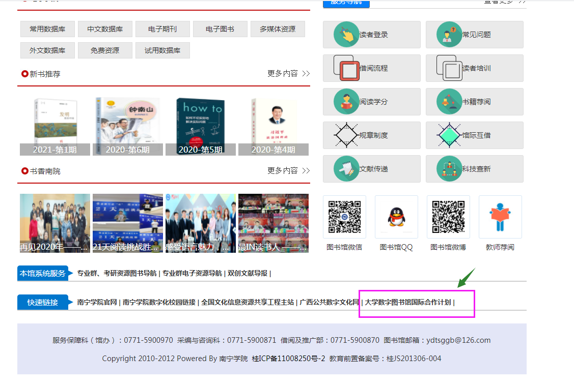Select the 科技查新 sci-tech novelty search icon
Screen dimensions: 574x385
point(449,169)
